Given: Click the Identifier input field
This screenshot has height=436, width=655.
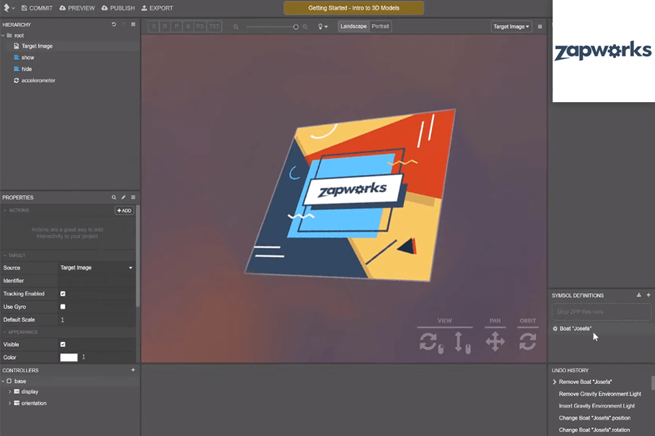Looking at the screenshot, I should [x=96, y=281].
